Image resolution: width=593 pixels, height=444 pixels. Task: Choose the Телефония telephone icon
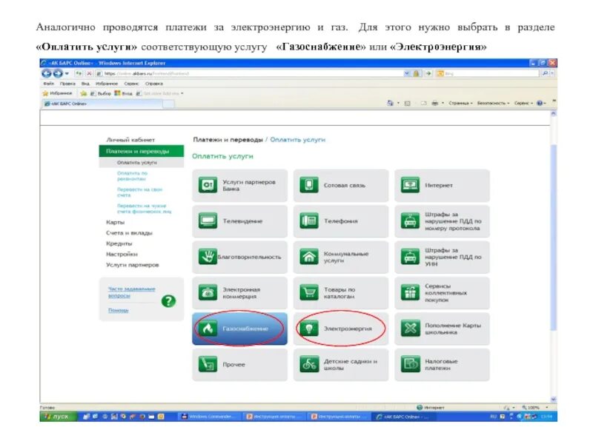pyautogui.click(x=309, y=221)
